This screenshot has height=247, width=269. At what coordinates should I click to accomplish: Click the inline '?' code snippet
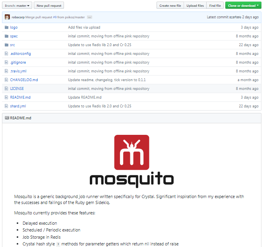coord(58,244)
